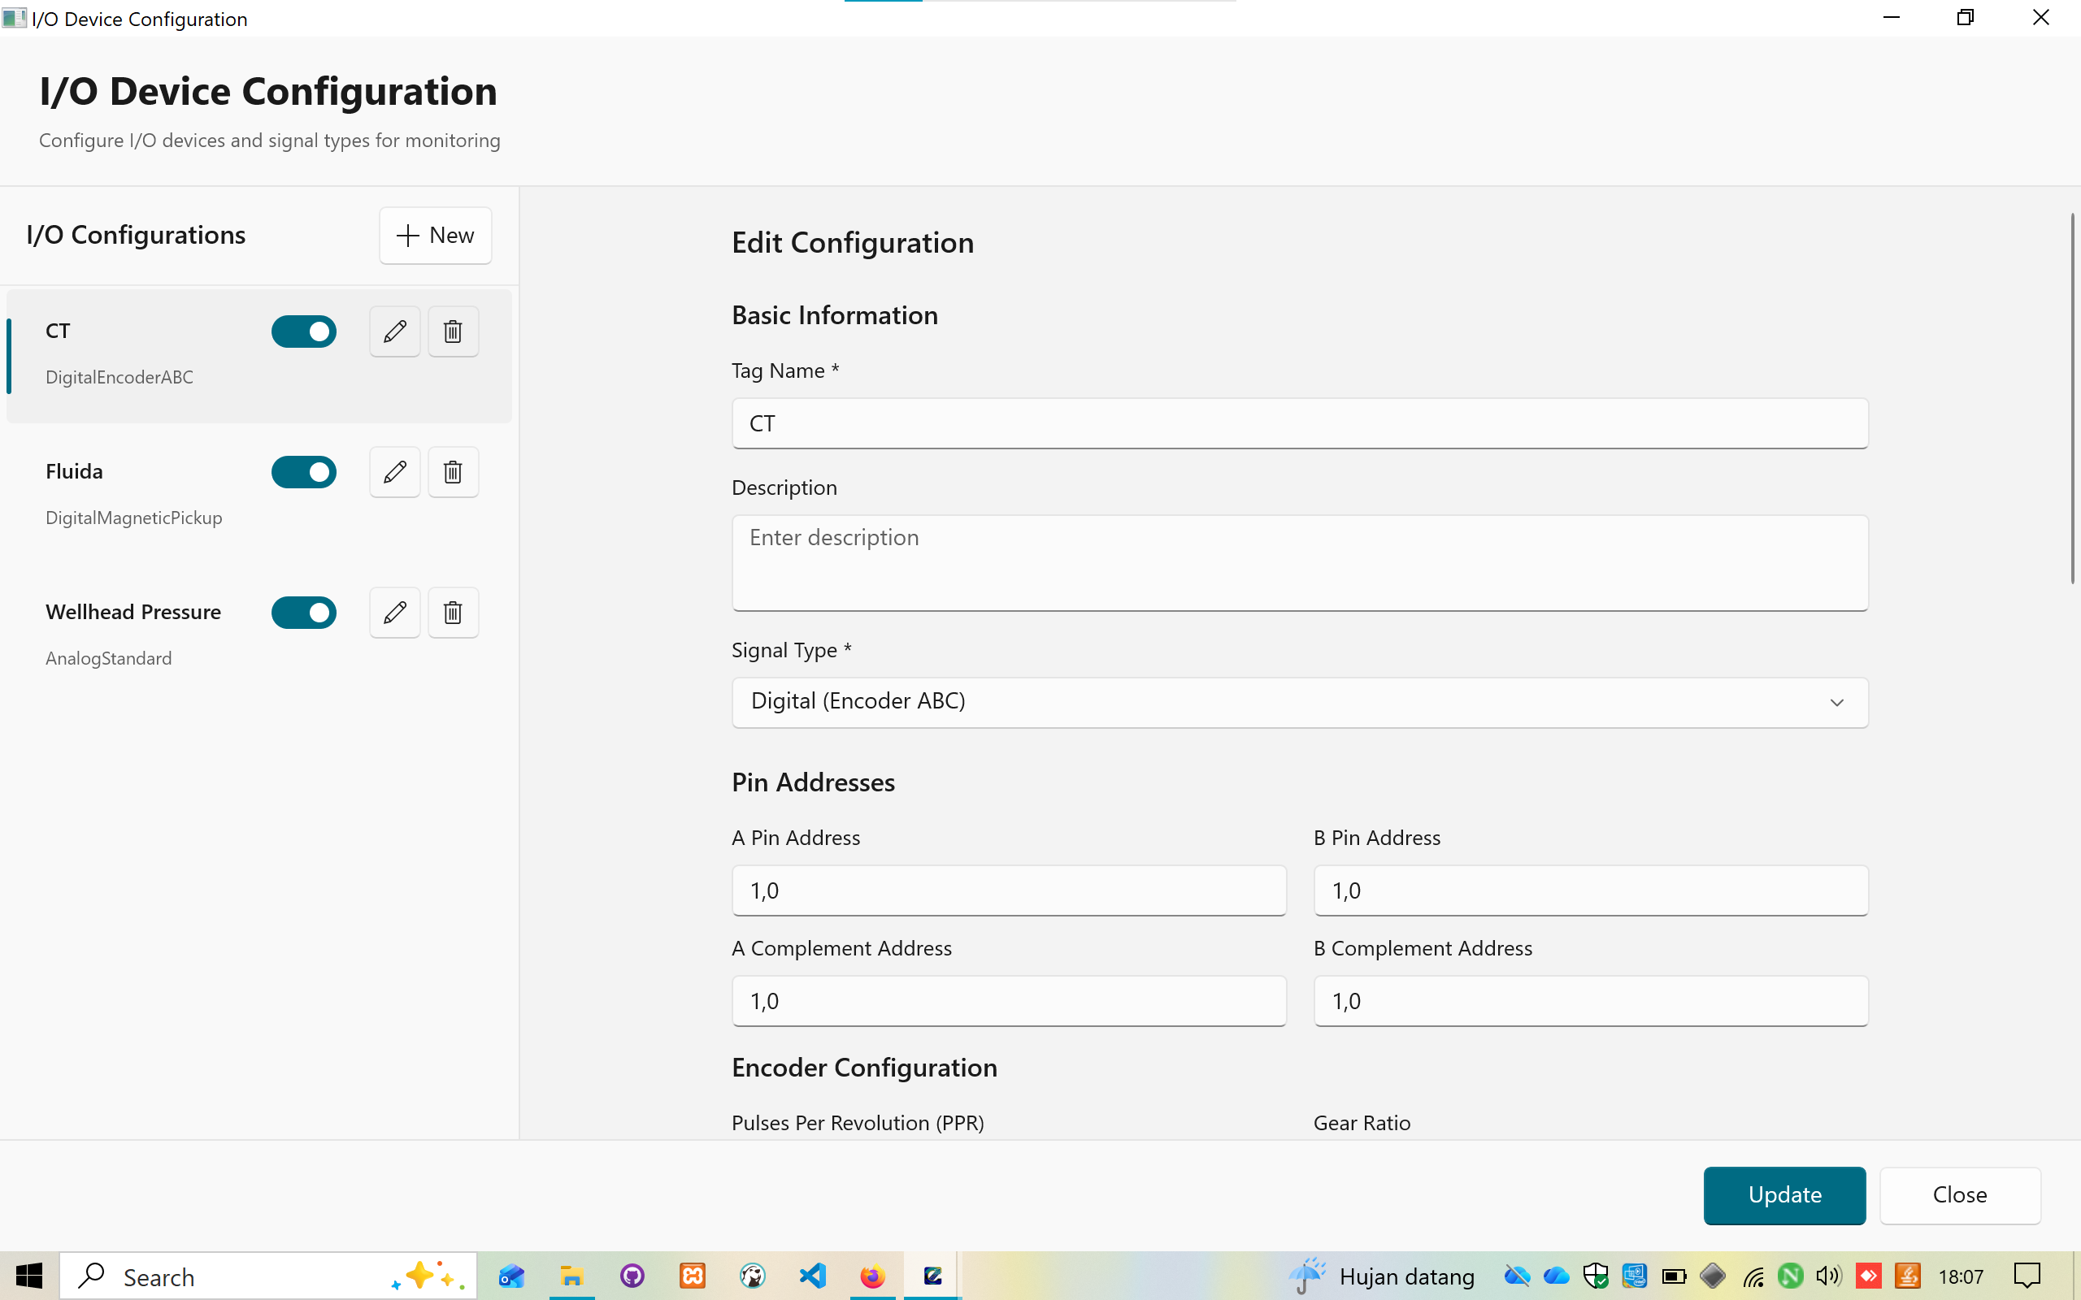
Task: Delete the Fluida configuration using the trash icon
Action: pyautogui.click(x=453, y=471)
